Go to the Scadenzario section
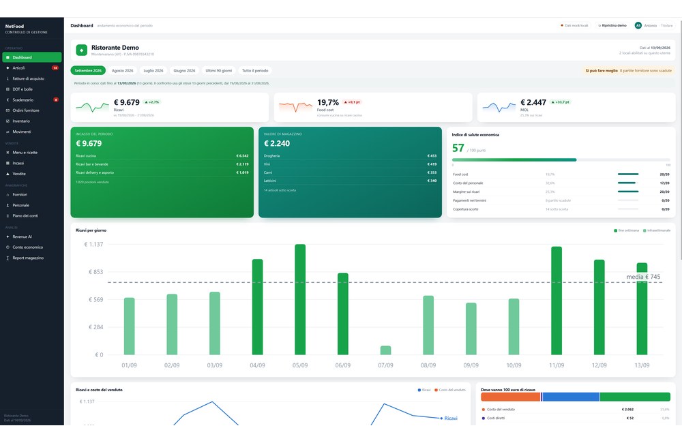Image resolution: width=682 pixels, height=443 pixels. click(x=32, y=100)
